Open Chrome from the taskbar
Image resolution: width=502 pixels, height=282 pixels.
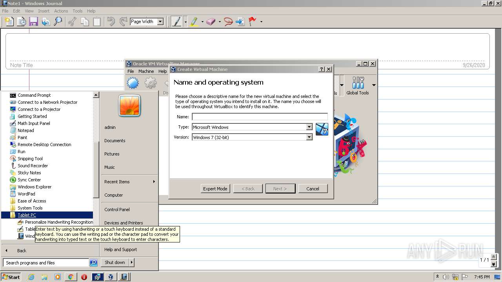(x=71, y=277)
